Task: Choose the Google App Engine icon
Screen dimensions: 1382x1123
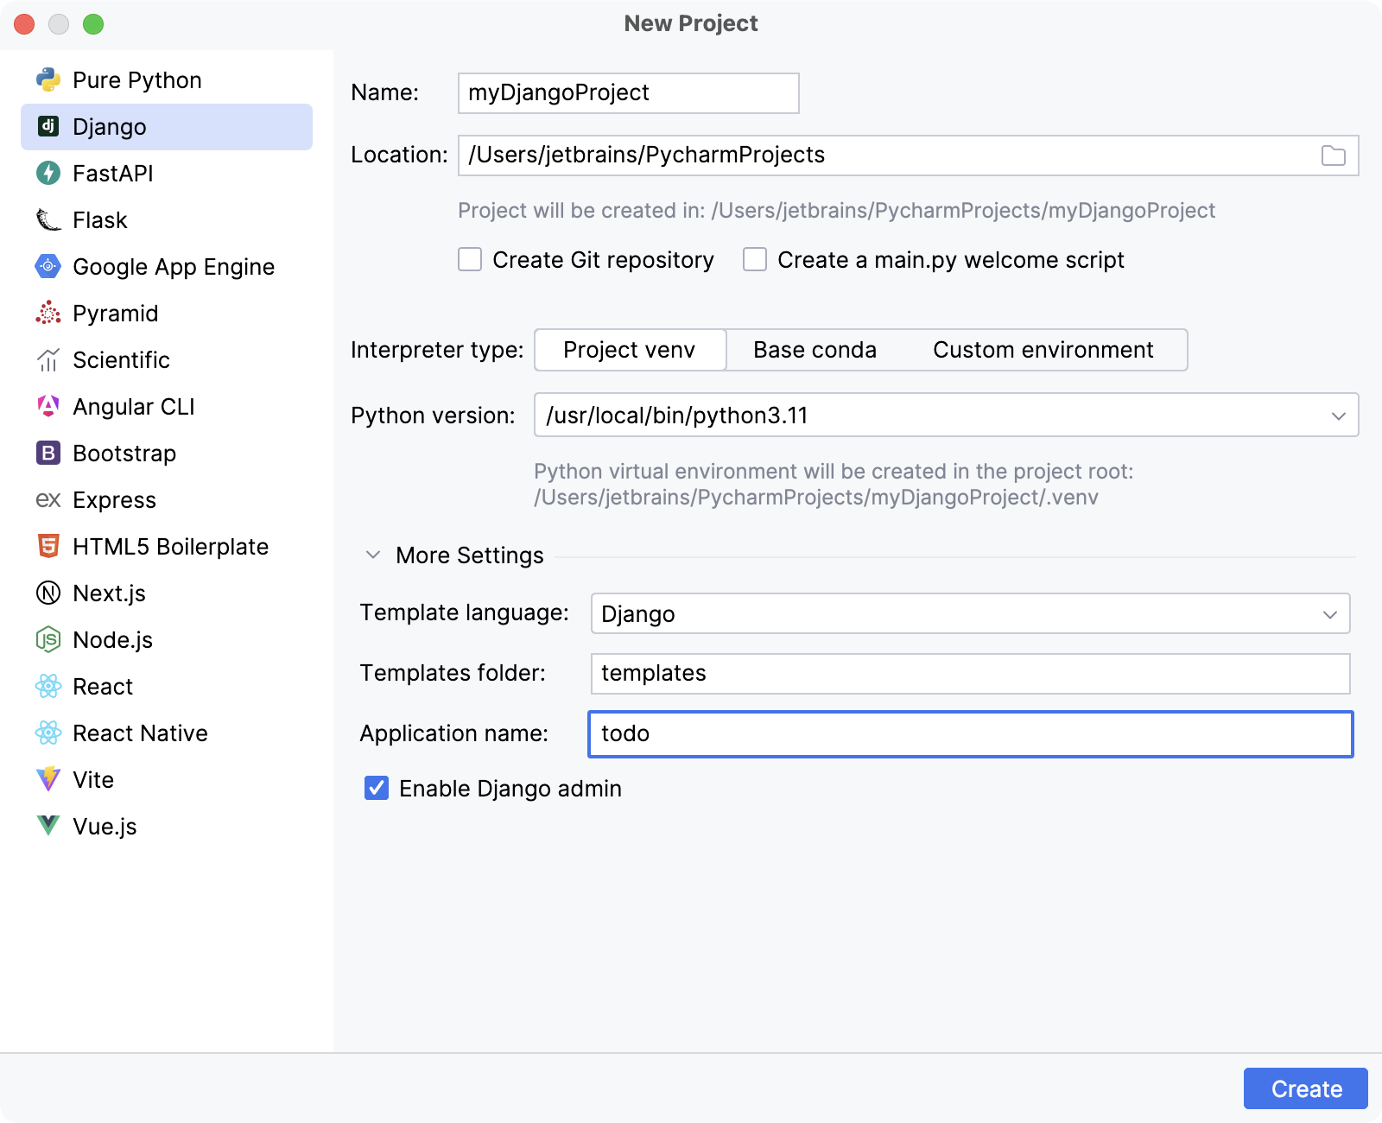Action: click(x=48, y=267)
